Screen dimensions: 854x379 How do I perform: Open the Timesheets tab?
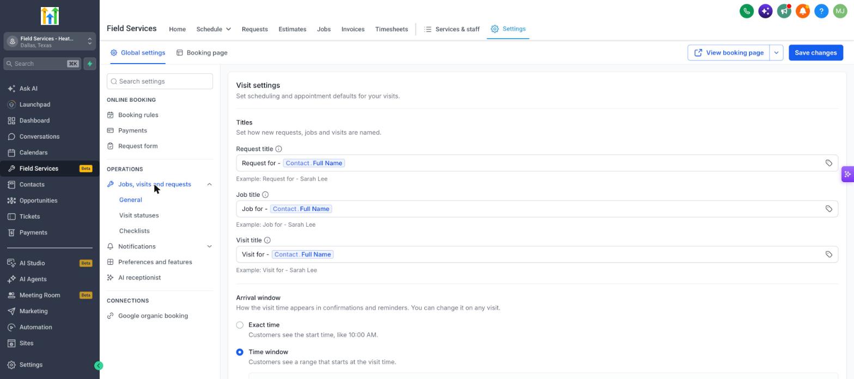pos(391,29)
